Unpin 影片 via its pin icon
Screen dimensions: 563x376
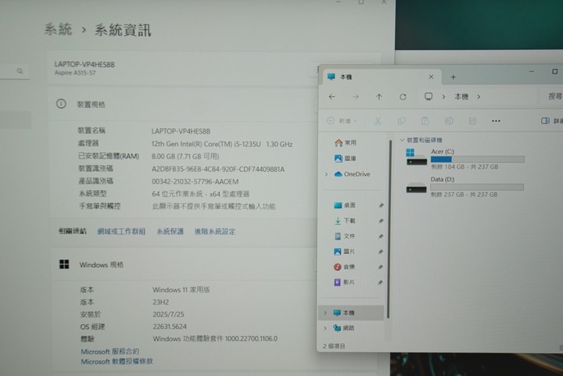381,283
